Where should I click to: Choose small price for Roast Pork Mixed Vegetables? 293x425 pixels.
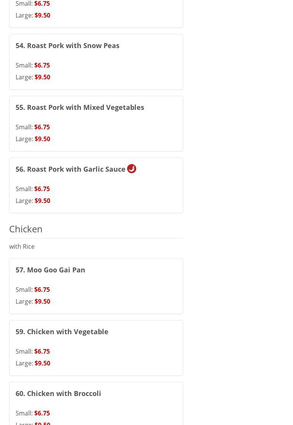(x=42, y=127)
